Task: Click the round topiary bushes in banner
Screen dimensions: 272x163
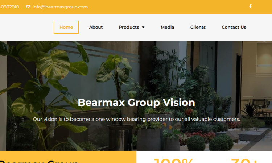Action: tap(210, 142)
